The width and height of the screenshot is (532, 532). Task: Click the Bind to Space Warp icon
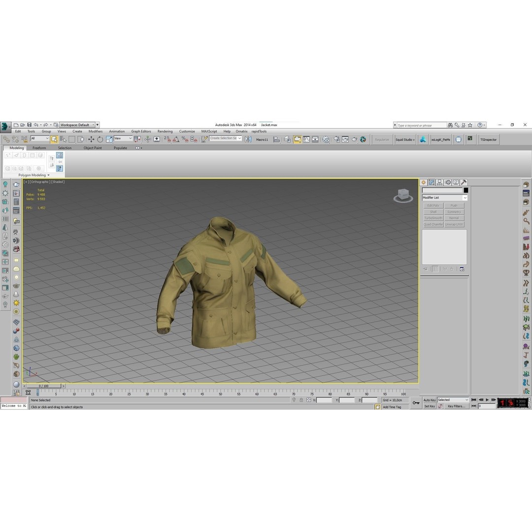25,139
